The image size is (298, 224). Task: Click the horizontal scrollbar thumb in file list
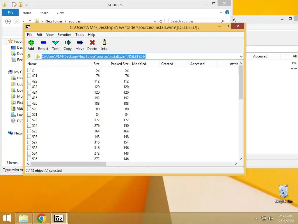[x=68, y=164]
